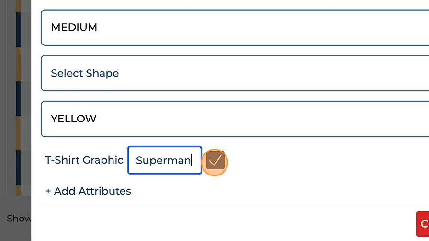
Task: Click the navy stripe behind the overlay
Action: coord(19,98)
